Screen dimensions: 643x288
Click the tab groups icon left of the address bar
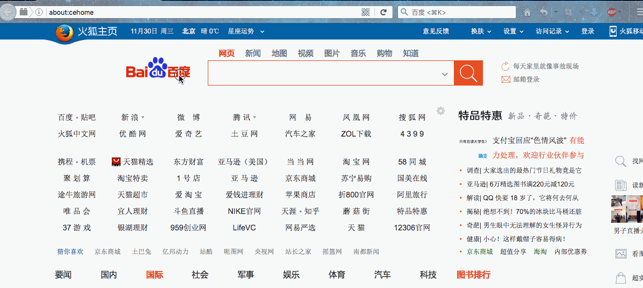tap(24, 12)
